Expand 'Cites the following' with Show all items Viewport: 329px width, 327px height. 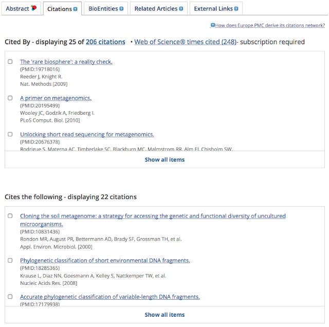164,315
